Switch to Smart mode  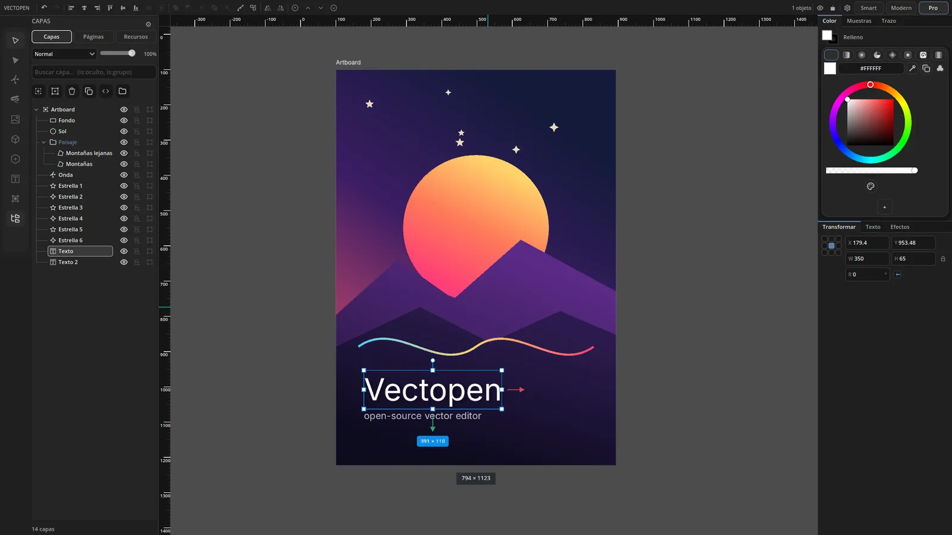pyautogui.click(x=869, y=8)
